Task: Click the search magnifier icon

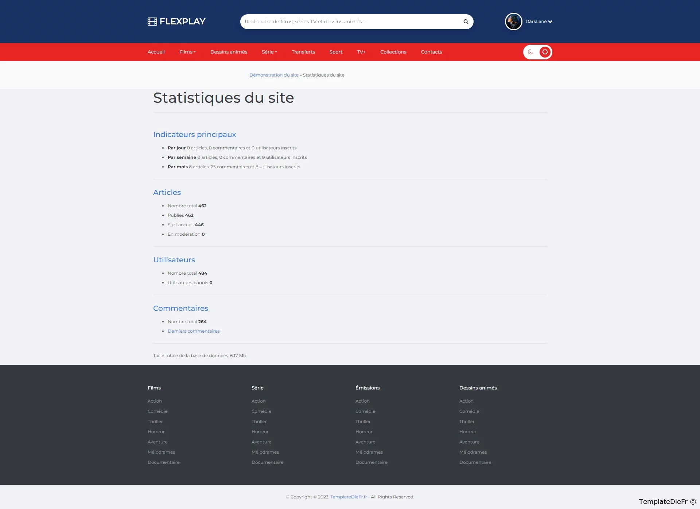Action: [466, 21]
